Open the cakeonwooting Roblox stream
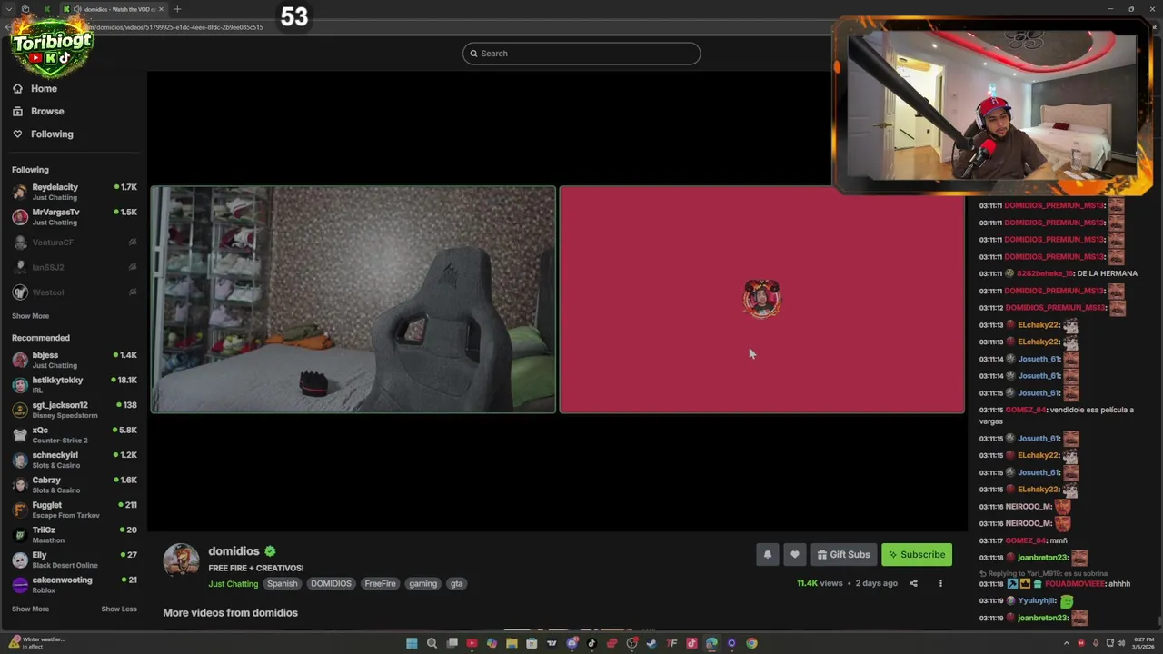This screenshot has height=654, width=1163. click(74, 585)
